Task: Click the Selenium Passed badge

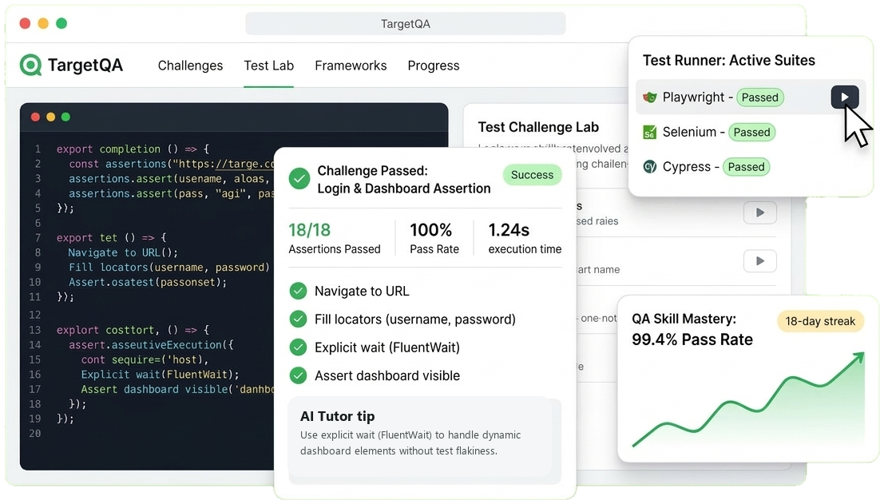Action: pos(751,133)
